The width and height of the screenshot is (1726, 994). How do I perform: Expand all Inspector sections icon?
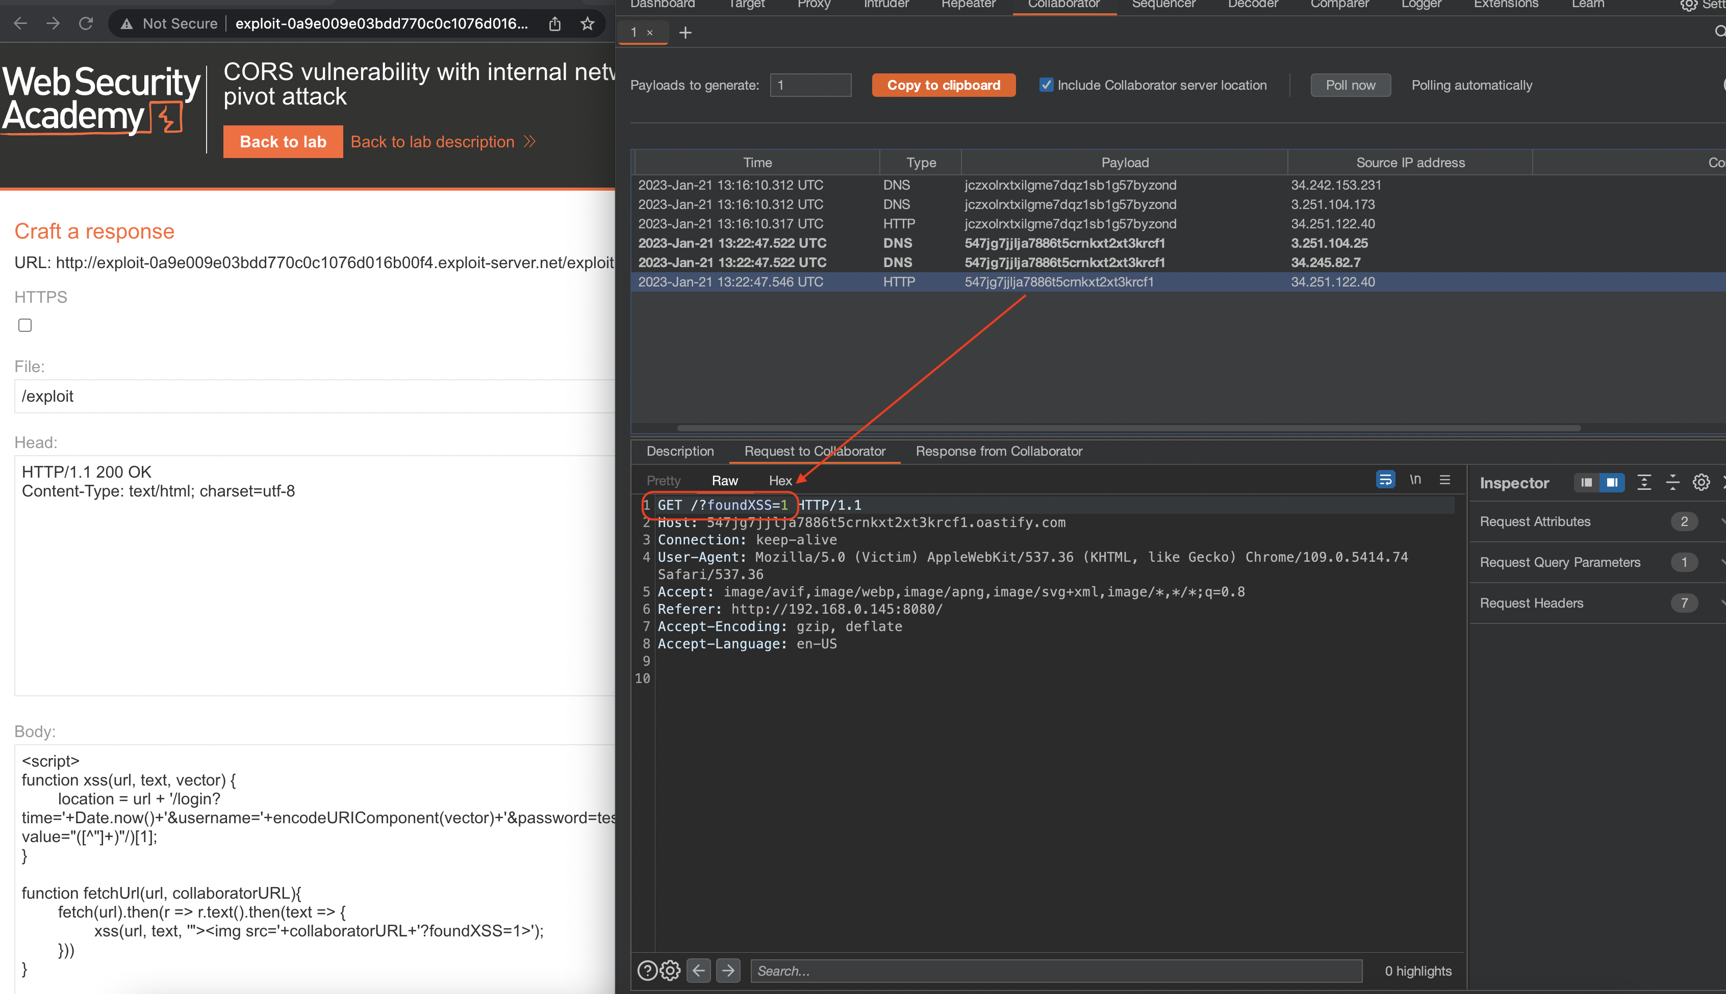(1644, 483)
